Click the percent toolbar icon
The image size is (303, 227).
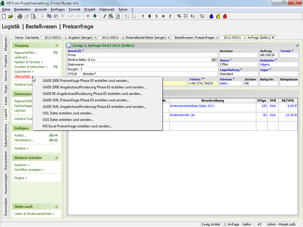click(179, 16)
